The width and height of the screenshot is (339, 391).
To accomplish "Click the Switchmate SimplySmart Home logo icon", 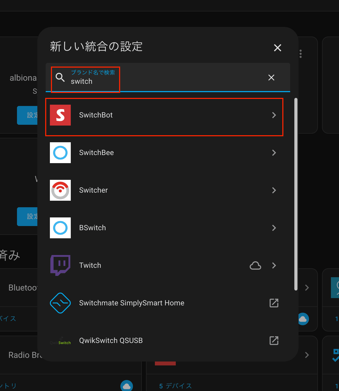I will (60, 303).
